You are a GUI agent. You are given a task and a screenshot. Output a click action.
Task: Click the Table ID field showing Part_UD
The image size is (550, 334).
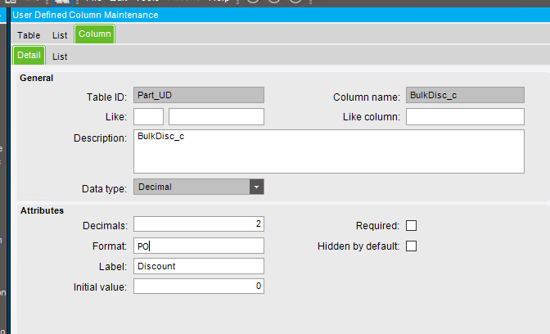click(x=199, y=95)
